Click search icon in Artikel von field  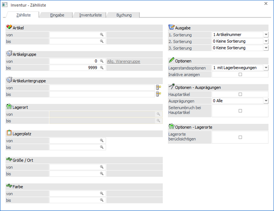[102, 35]
